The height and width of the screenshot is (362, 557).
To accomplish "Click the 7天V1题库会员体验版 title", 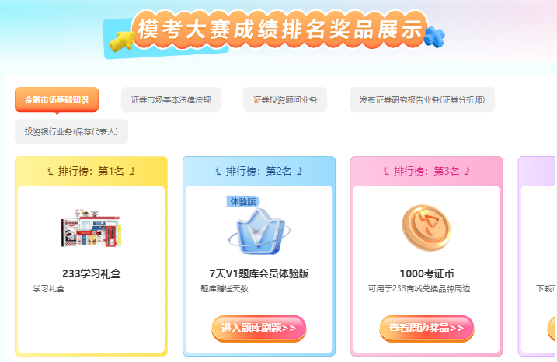I will click(x=259, y=273).
